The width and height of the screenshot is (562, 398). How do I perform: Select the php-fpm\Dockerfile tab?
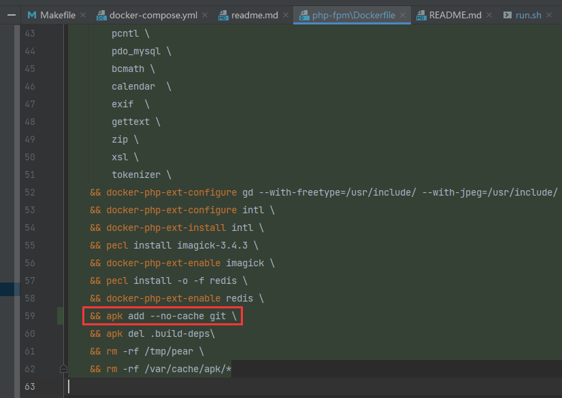click(353, 15)
